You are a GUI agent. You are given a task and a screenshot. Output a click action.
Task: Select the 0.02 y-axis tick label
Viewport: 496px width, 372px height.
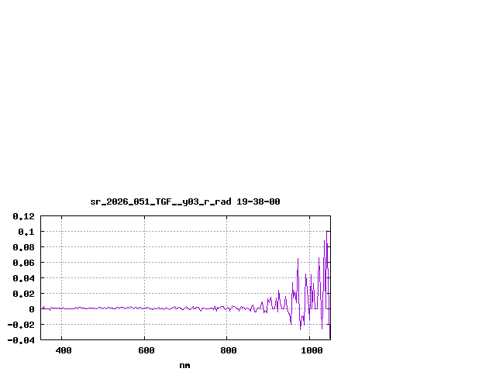[23, 294]
